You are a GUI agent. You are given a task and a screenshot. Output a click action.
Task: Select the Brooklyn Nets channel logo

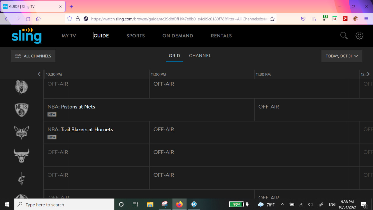click(21, 110)
